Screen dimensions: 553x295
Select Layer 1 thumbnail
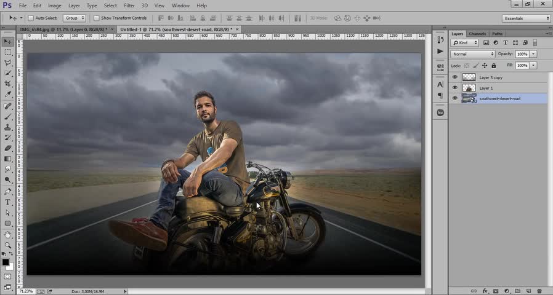click(469, 88)
